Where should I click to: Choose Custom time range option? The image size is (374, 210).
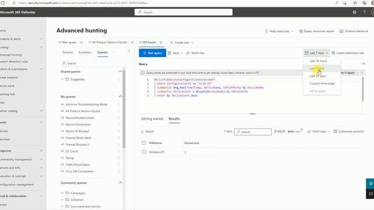[322, 83]
